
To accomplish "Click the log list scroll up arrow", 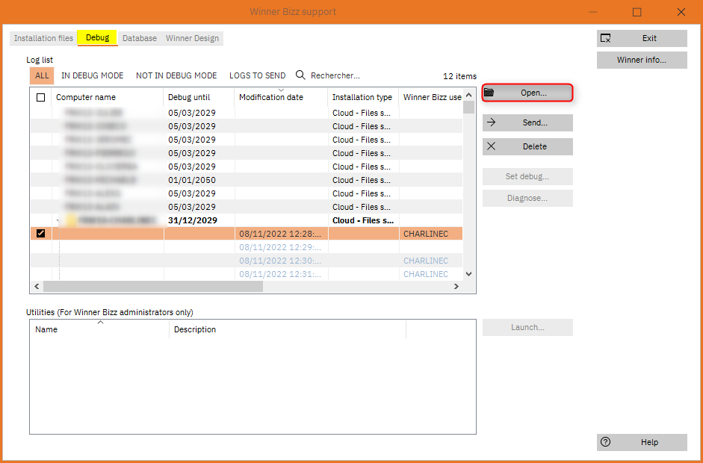I will pos(469,95).
